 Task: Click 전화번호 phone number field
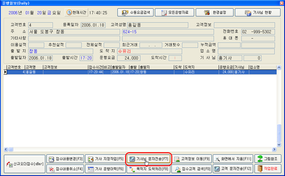pyautogui.click(x=258, y=32)
